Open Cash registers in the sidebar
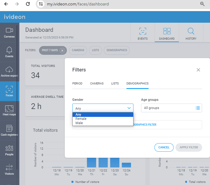The width and height of the screenshot is (210, 185). [x=9, y=130]
